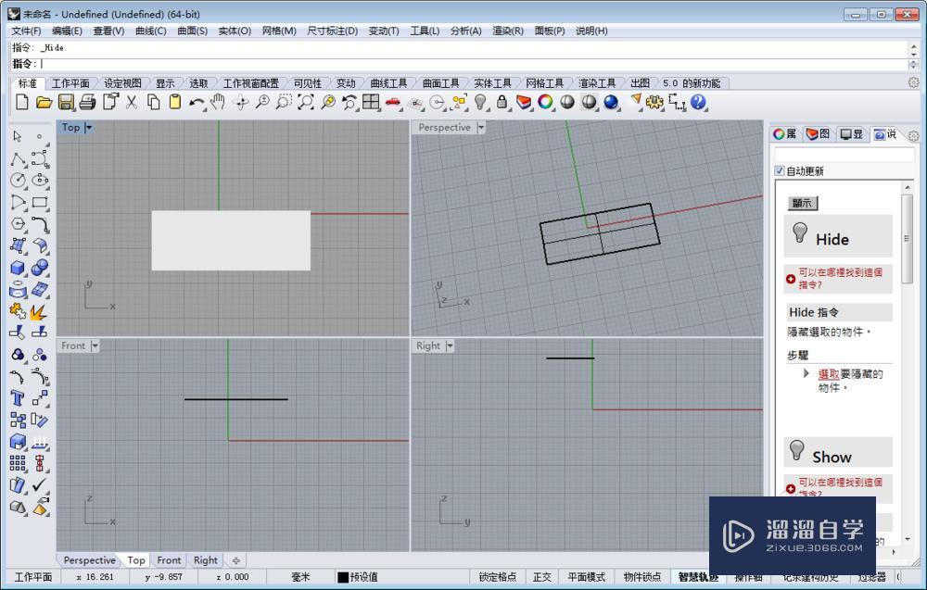The width and height of the screenshot is (927, 590).
Task: Select the Front viewport tab at bottom
Action: coord(169,559)
